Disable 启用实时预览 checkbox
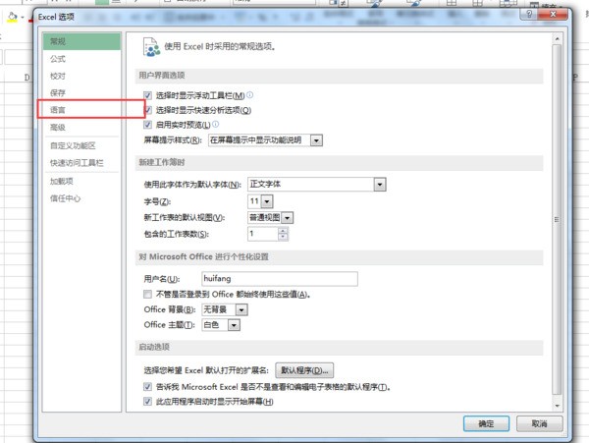Viewport: 589px width, 443px height. coord(148,125)
